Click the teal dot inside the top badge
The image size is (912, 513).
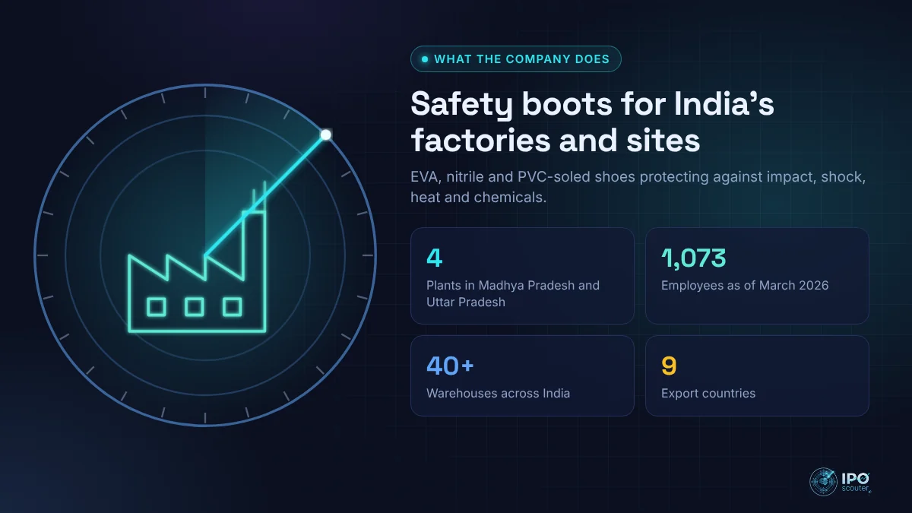(x=426, y=59)
